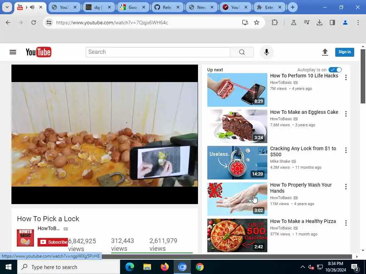Open the tab search dropdown arrow
The image size is (366, 274).
[7, 7]
